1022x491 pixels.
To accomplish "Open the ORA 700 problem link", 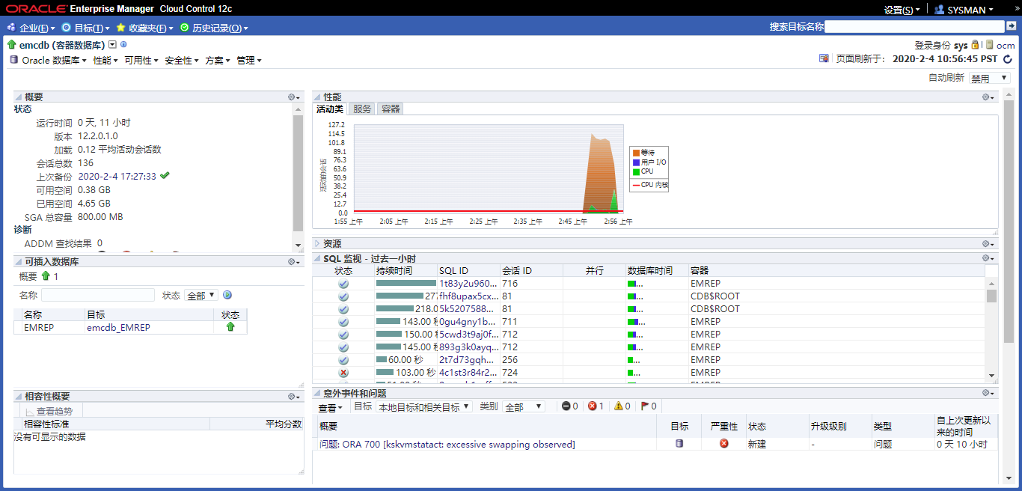I will 447,445.
